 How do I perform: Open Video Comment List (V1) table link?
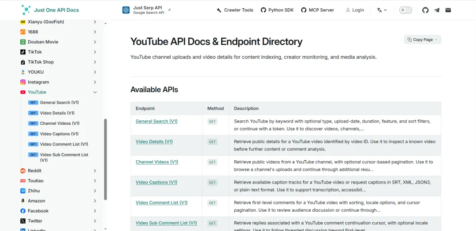pos(161,202)
